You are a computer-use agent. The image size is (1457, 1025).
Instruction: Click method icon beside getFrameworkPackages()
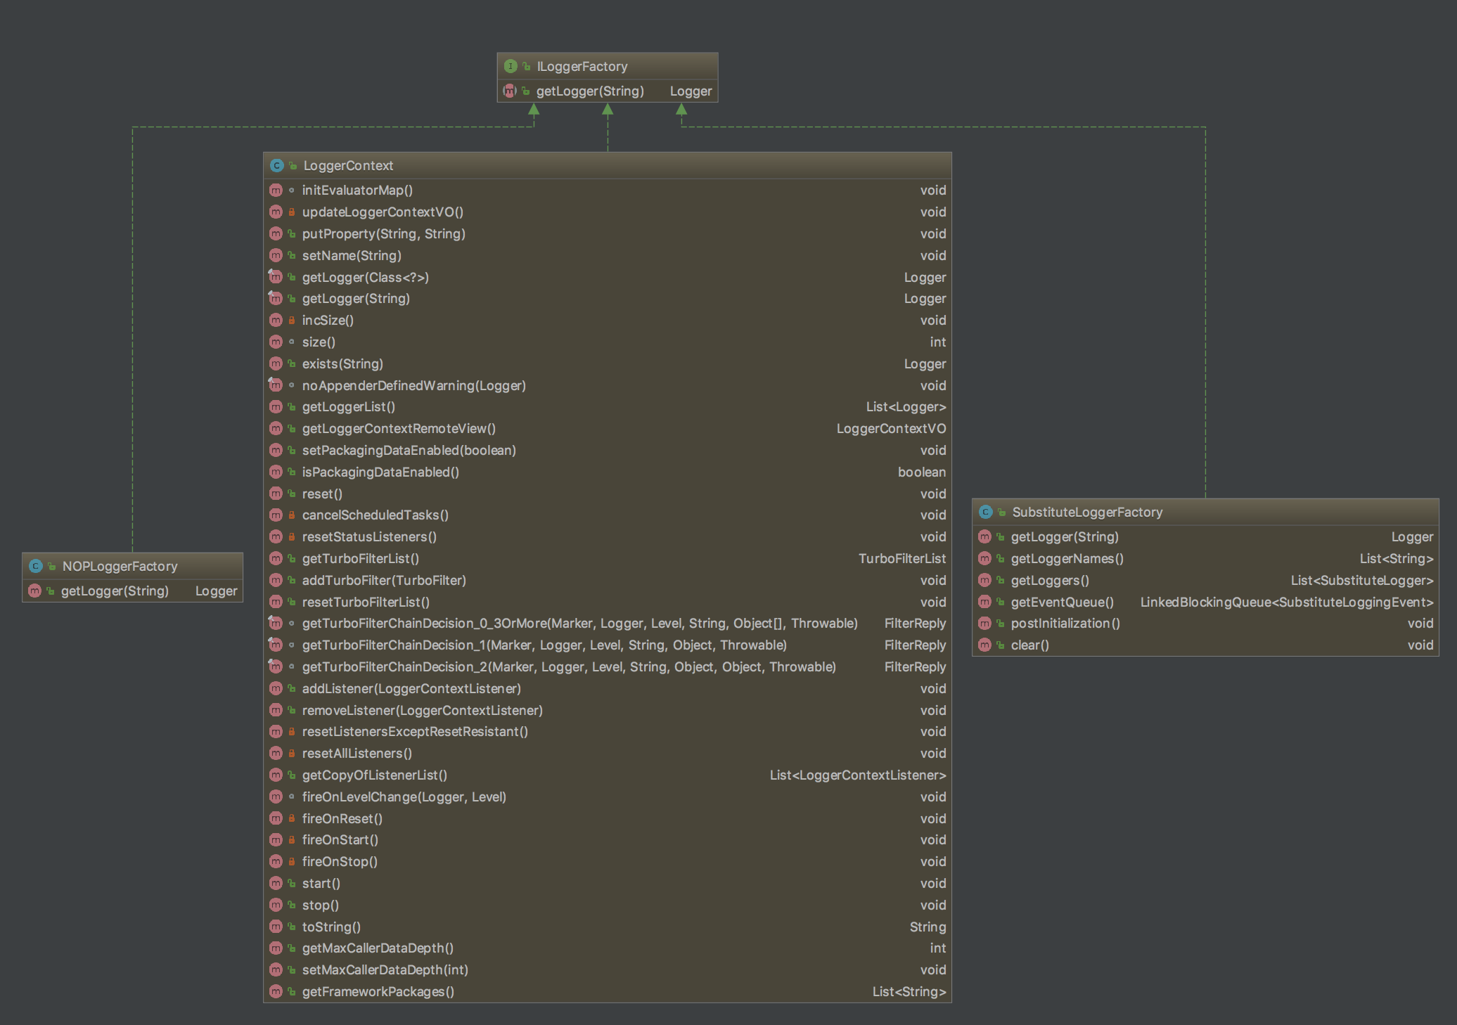[276, 991]
